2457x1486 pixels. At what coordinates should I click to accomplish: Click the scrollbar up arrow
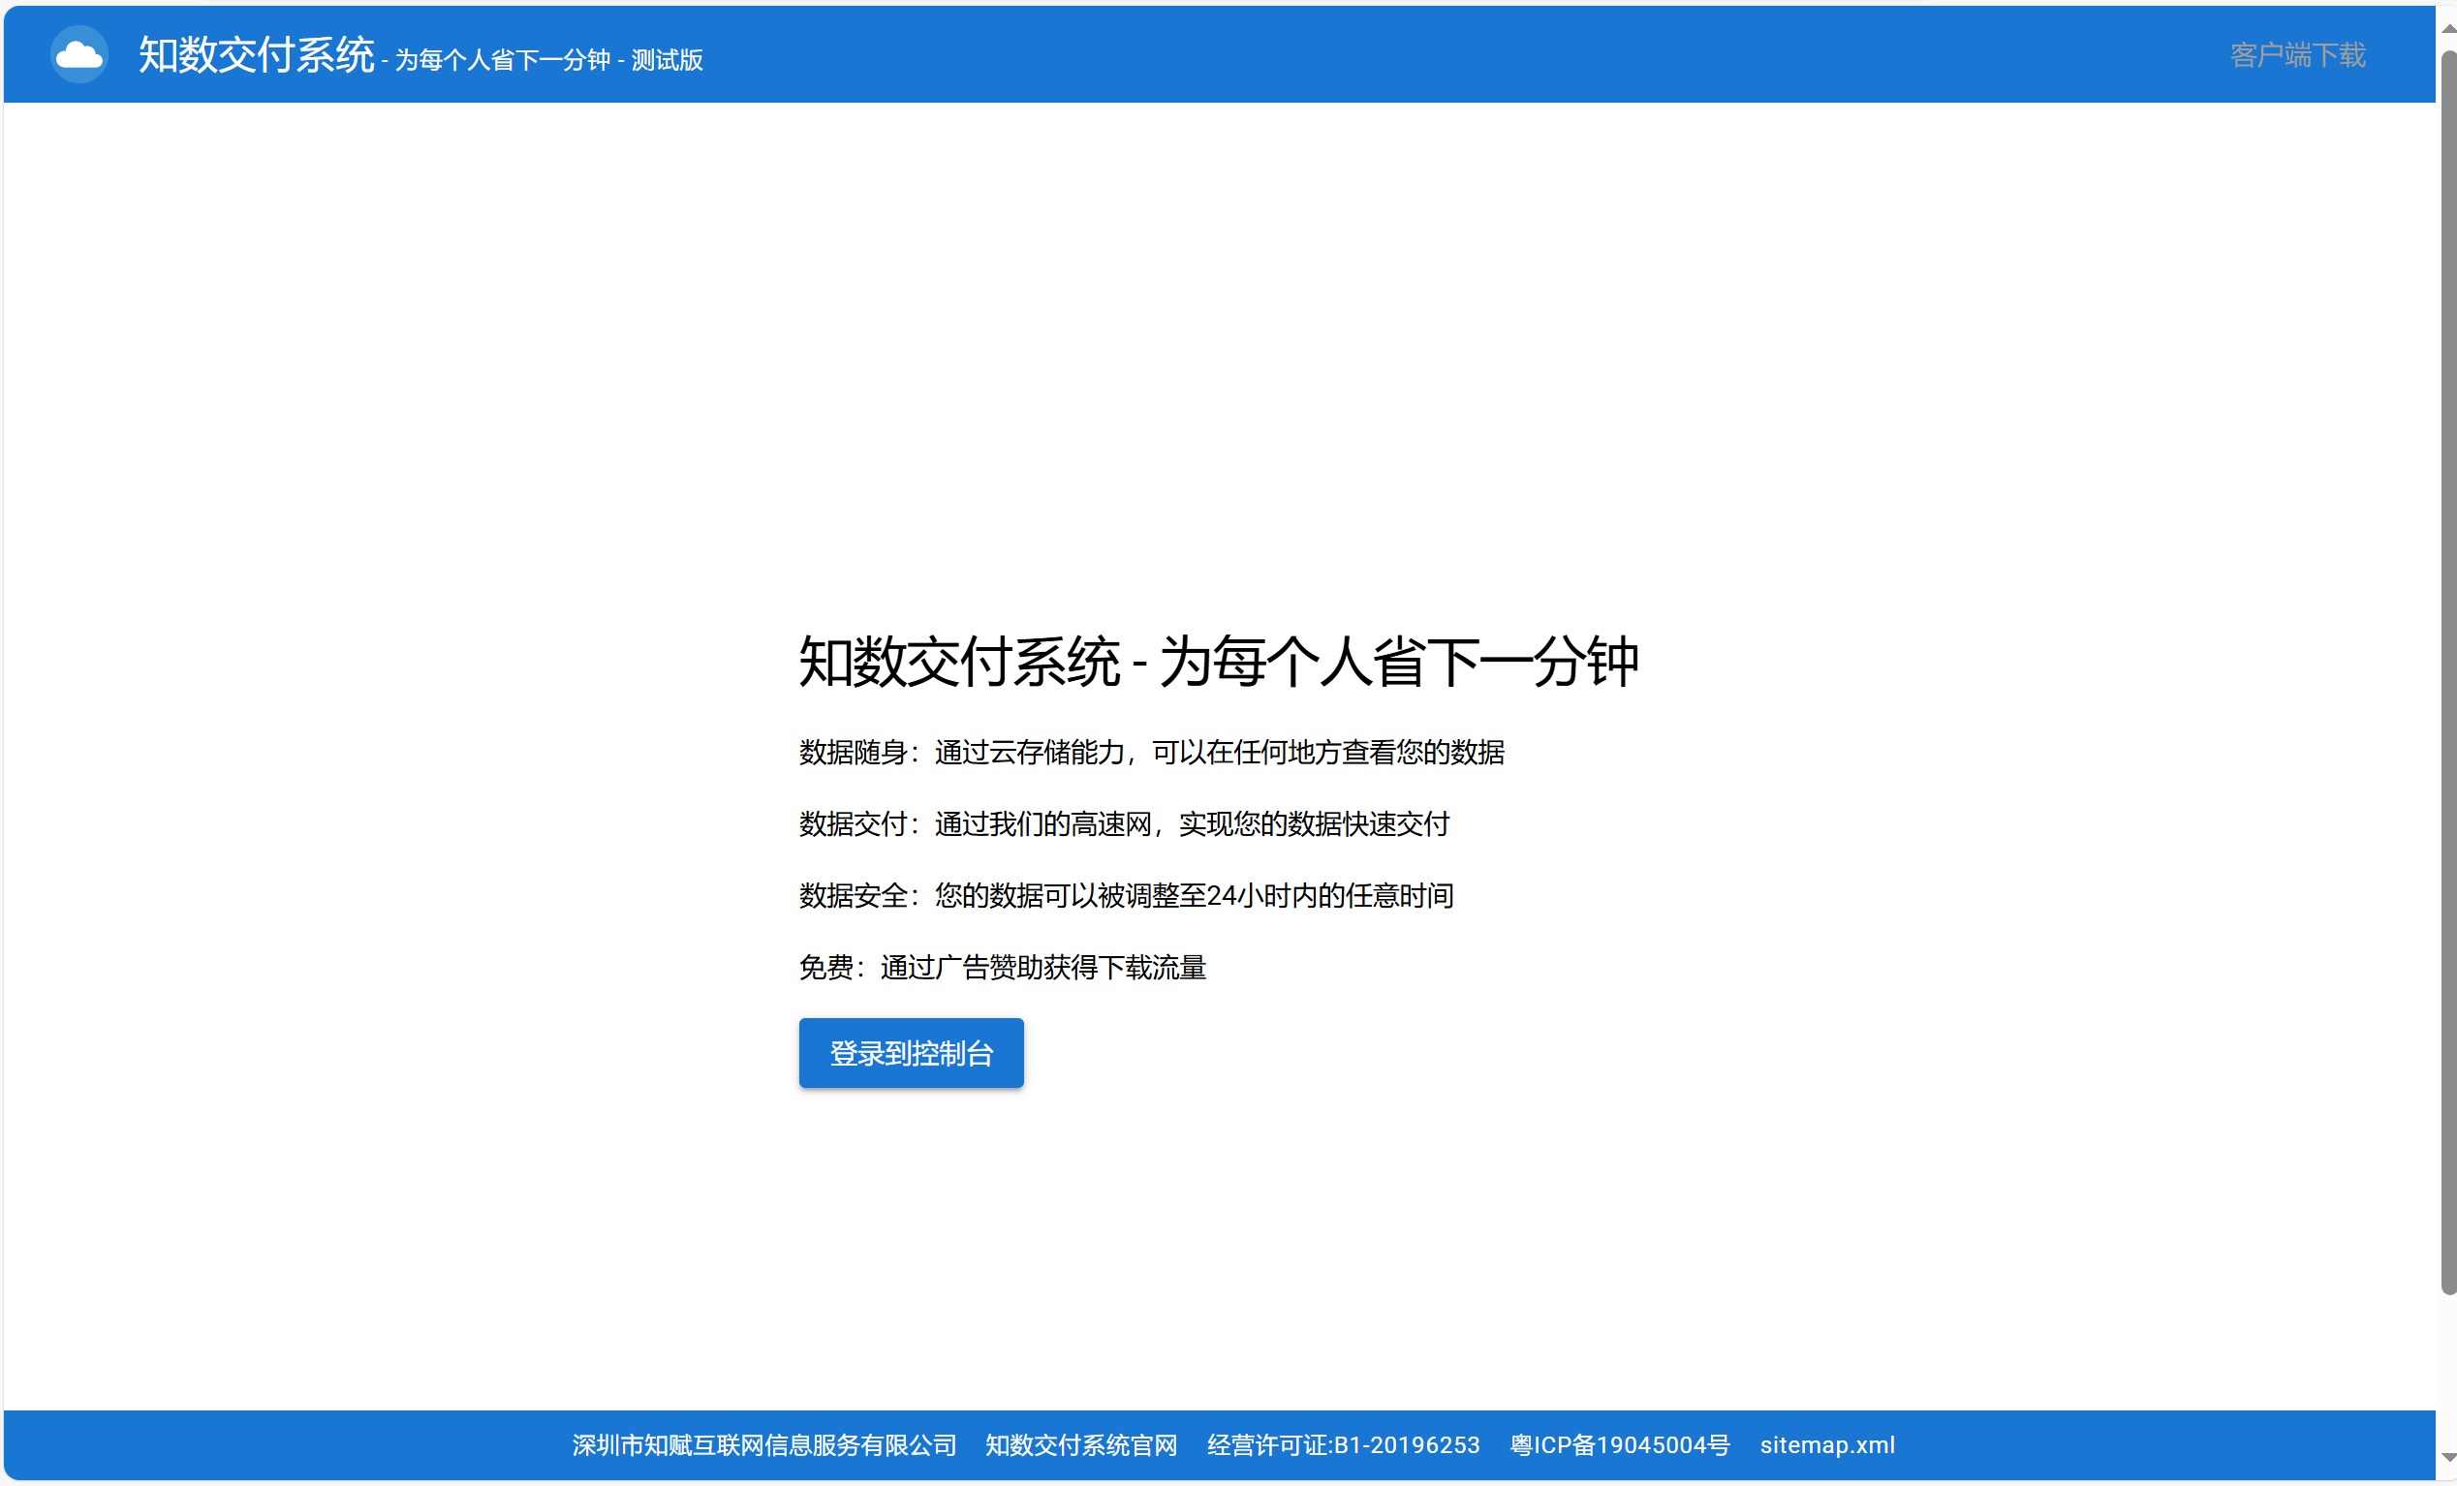(2448, 28)
